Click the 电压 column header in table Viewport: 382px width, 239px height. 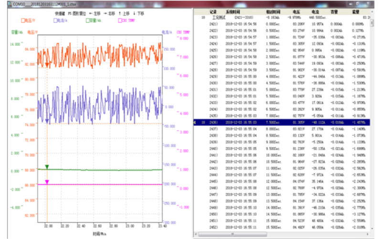296,11
